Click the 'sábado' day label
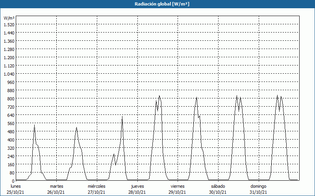 (218, 186)
